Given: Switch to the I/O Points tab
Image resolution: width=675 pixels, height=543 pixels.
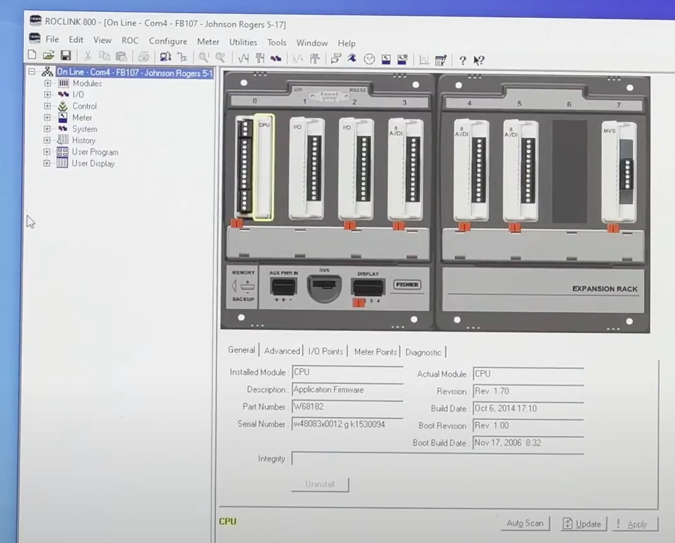Looking at the screenshot, I should pyautogui.click(x=325, y=351).
